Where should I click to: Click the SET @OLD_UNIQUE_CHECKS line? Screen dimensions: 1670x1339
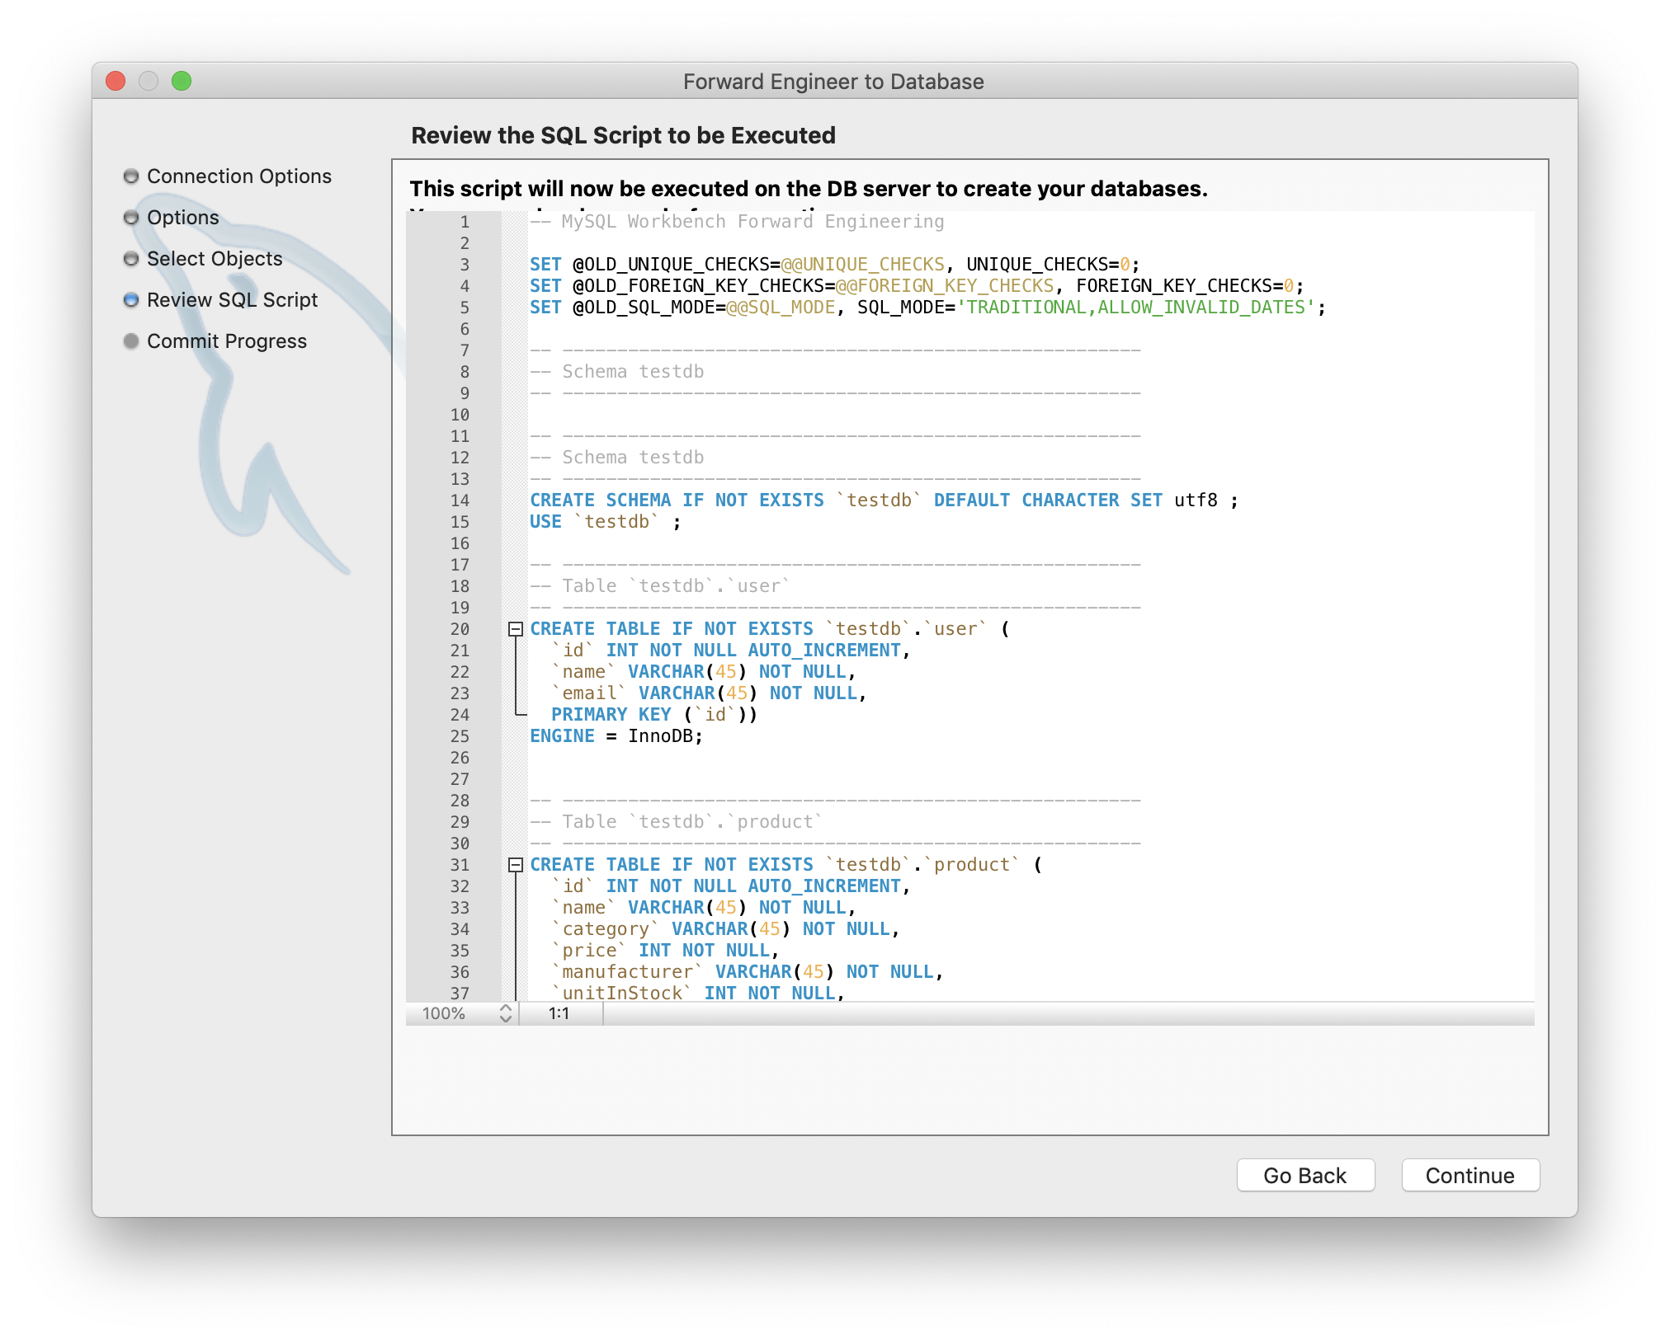[834, 265]
